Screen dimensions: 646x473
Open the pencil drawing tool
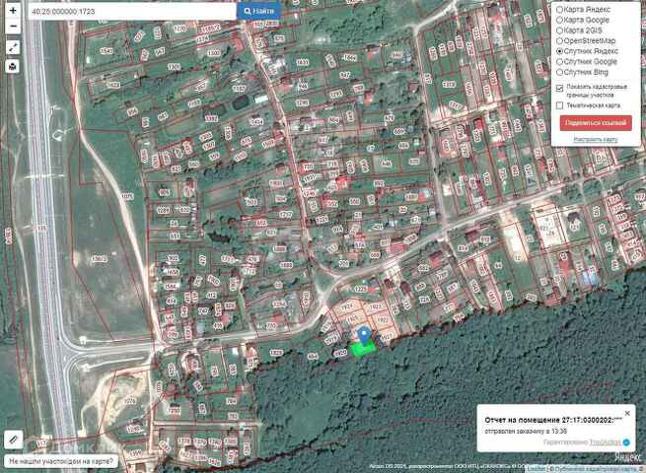(13, 439)
